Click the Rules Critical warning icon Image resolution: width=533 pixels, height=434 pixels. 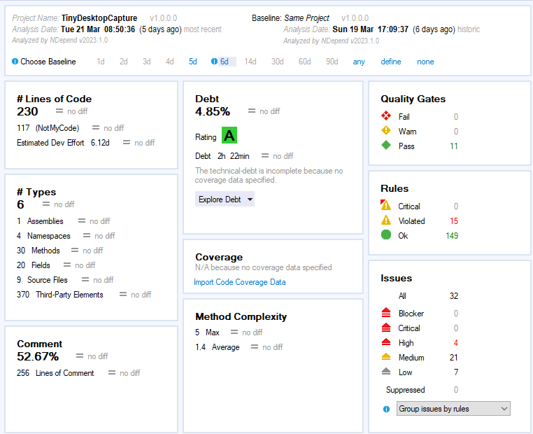386,205
